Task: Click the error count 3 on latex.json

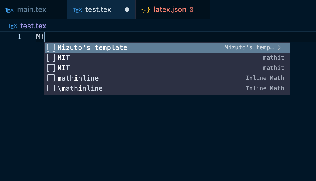Action: tap(192, 10)
